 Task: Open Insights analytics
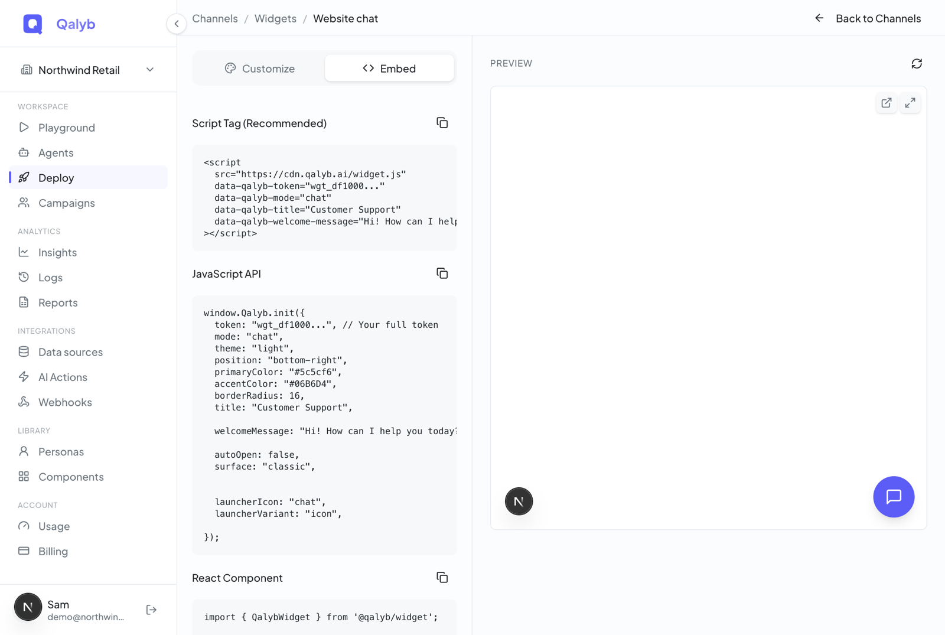coord(89,252)
